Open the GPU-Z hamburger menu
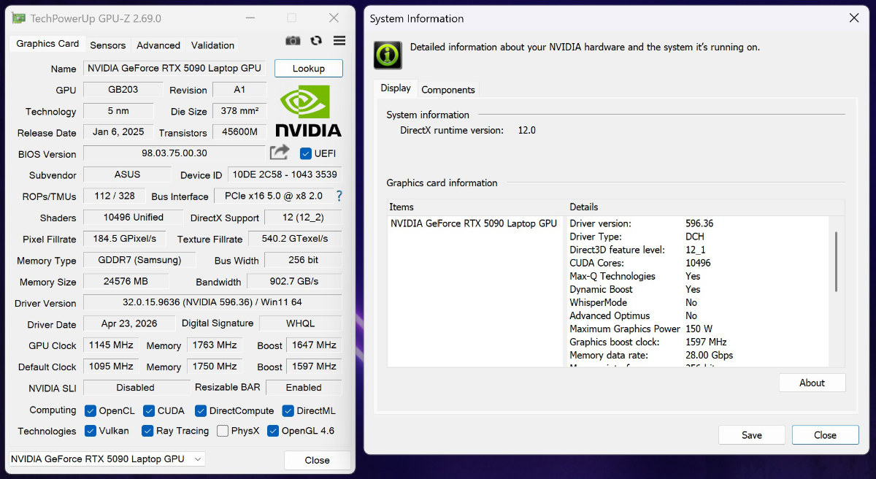 coord(339,42)
